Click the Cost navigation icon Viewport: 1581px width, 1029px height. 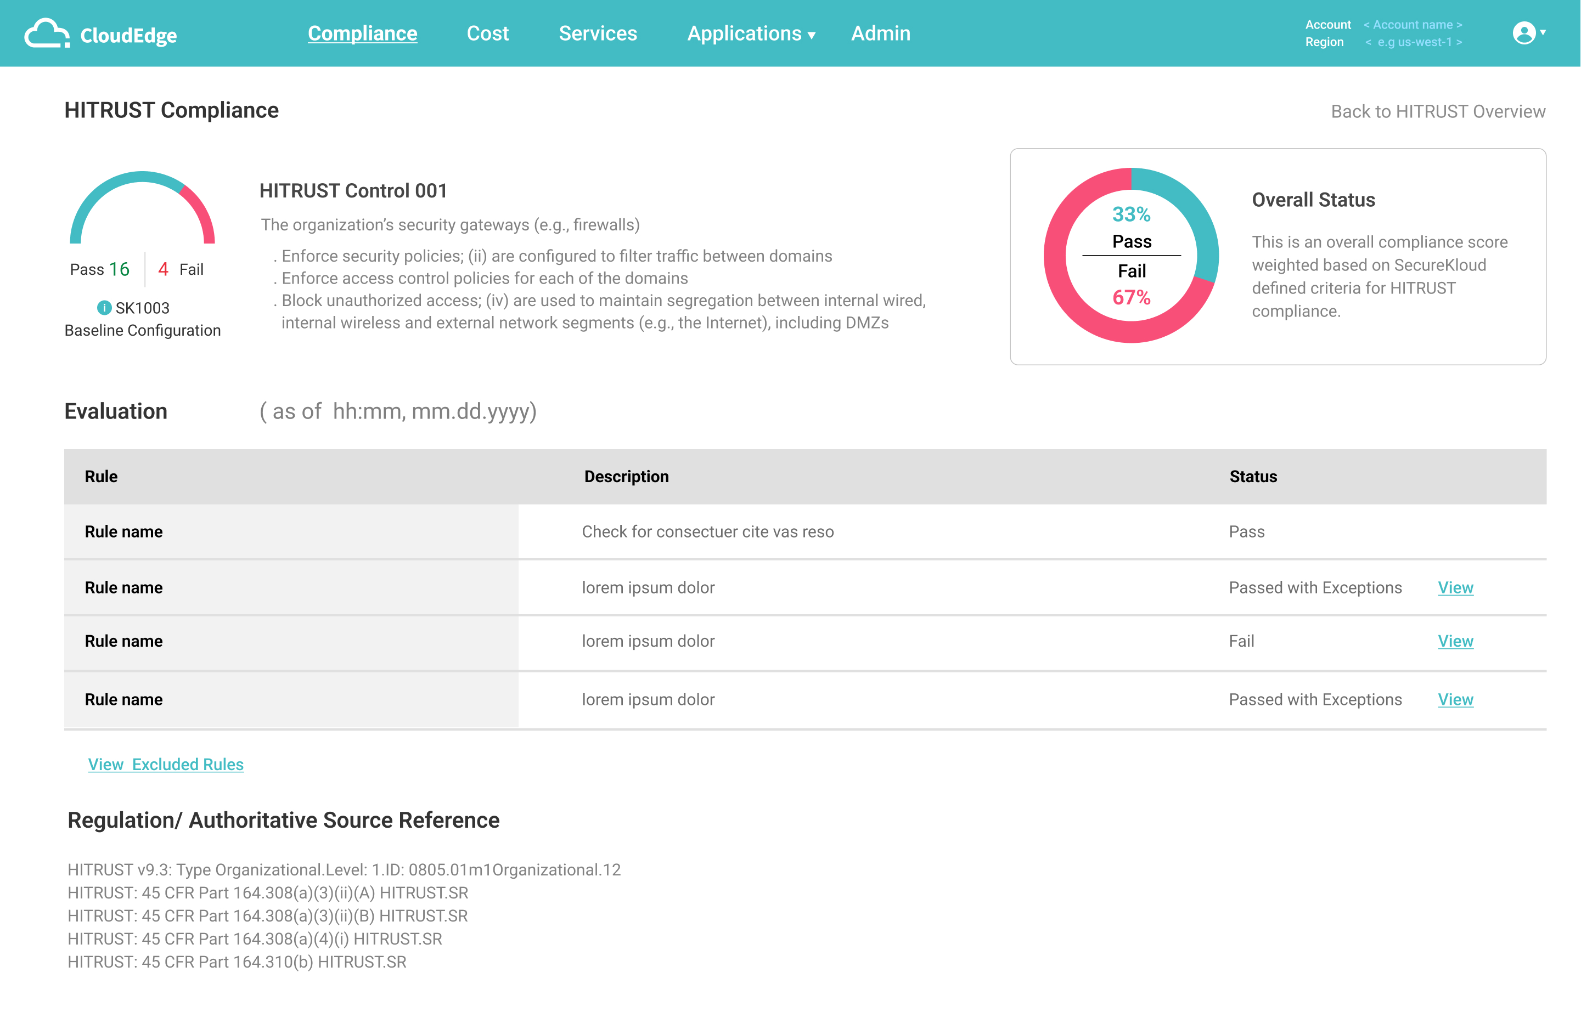tap(485, 33)
